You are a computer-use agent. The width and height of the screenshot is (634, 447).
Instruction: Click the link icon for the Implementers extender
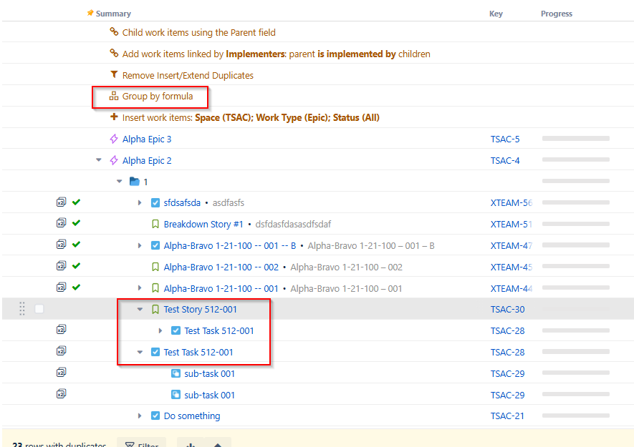114,53
